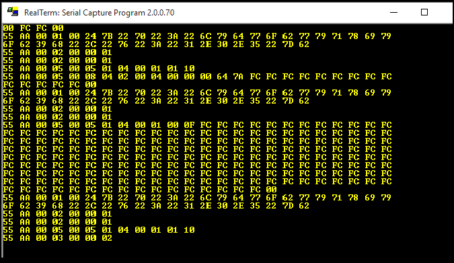Click the 00 ending the short FC FC FC FC FC line
Image resolution: width=454 pixels, height=263 pixels.
pos(91,85)
